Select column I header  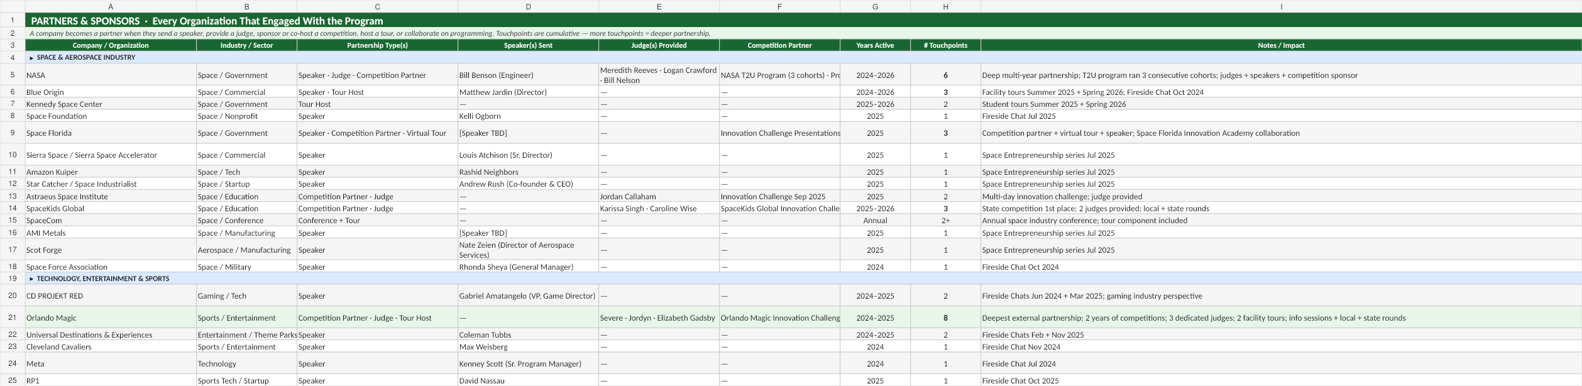click(x=1281, y=6)
